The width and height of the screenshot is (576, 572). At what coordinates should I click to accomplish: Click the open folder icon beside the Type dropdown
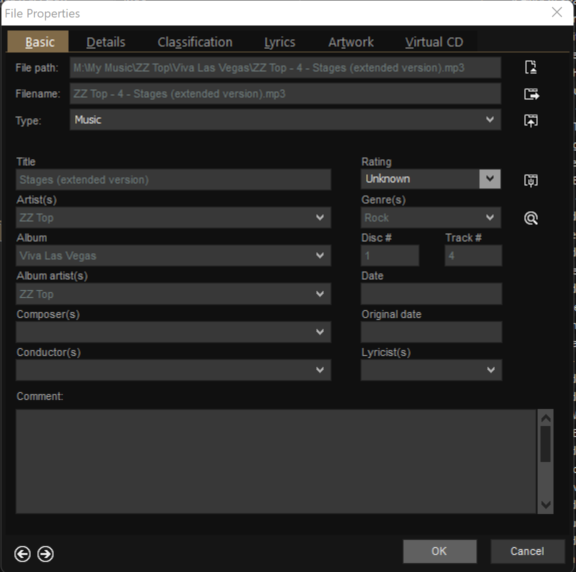pos(531,120)
